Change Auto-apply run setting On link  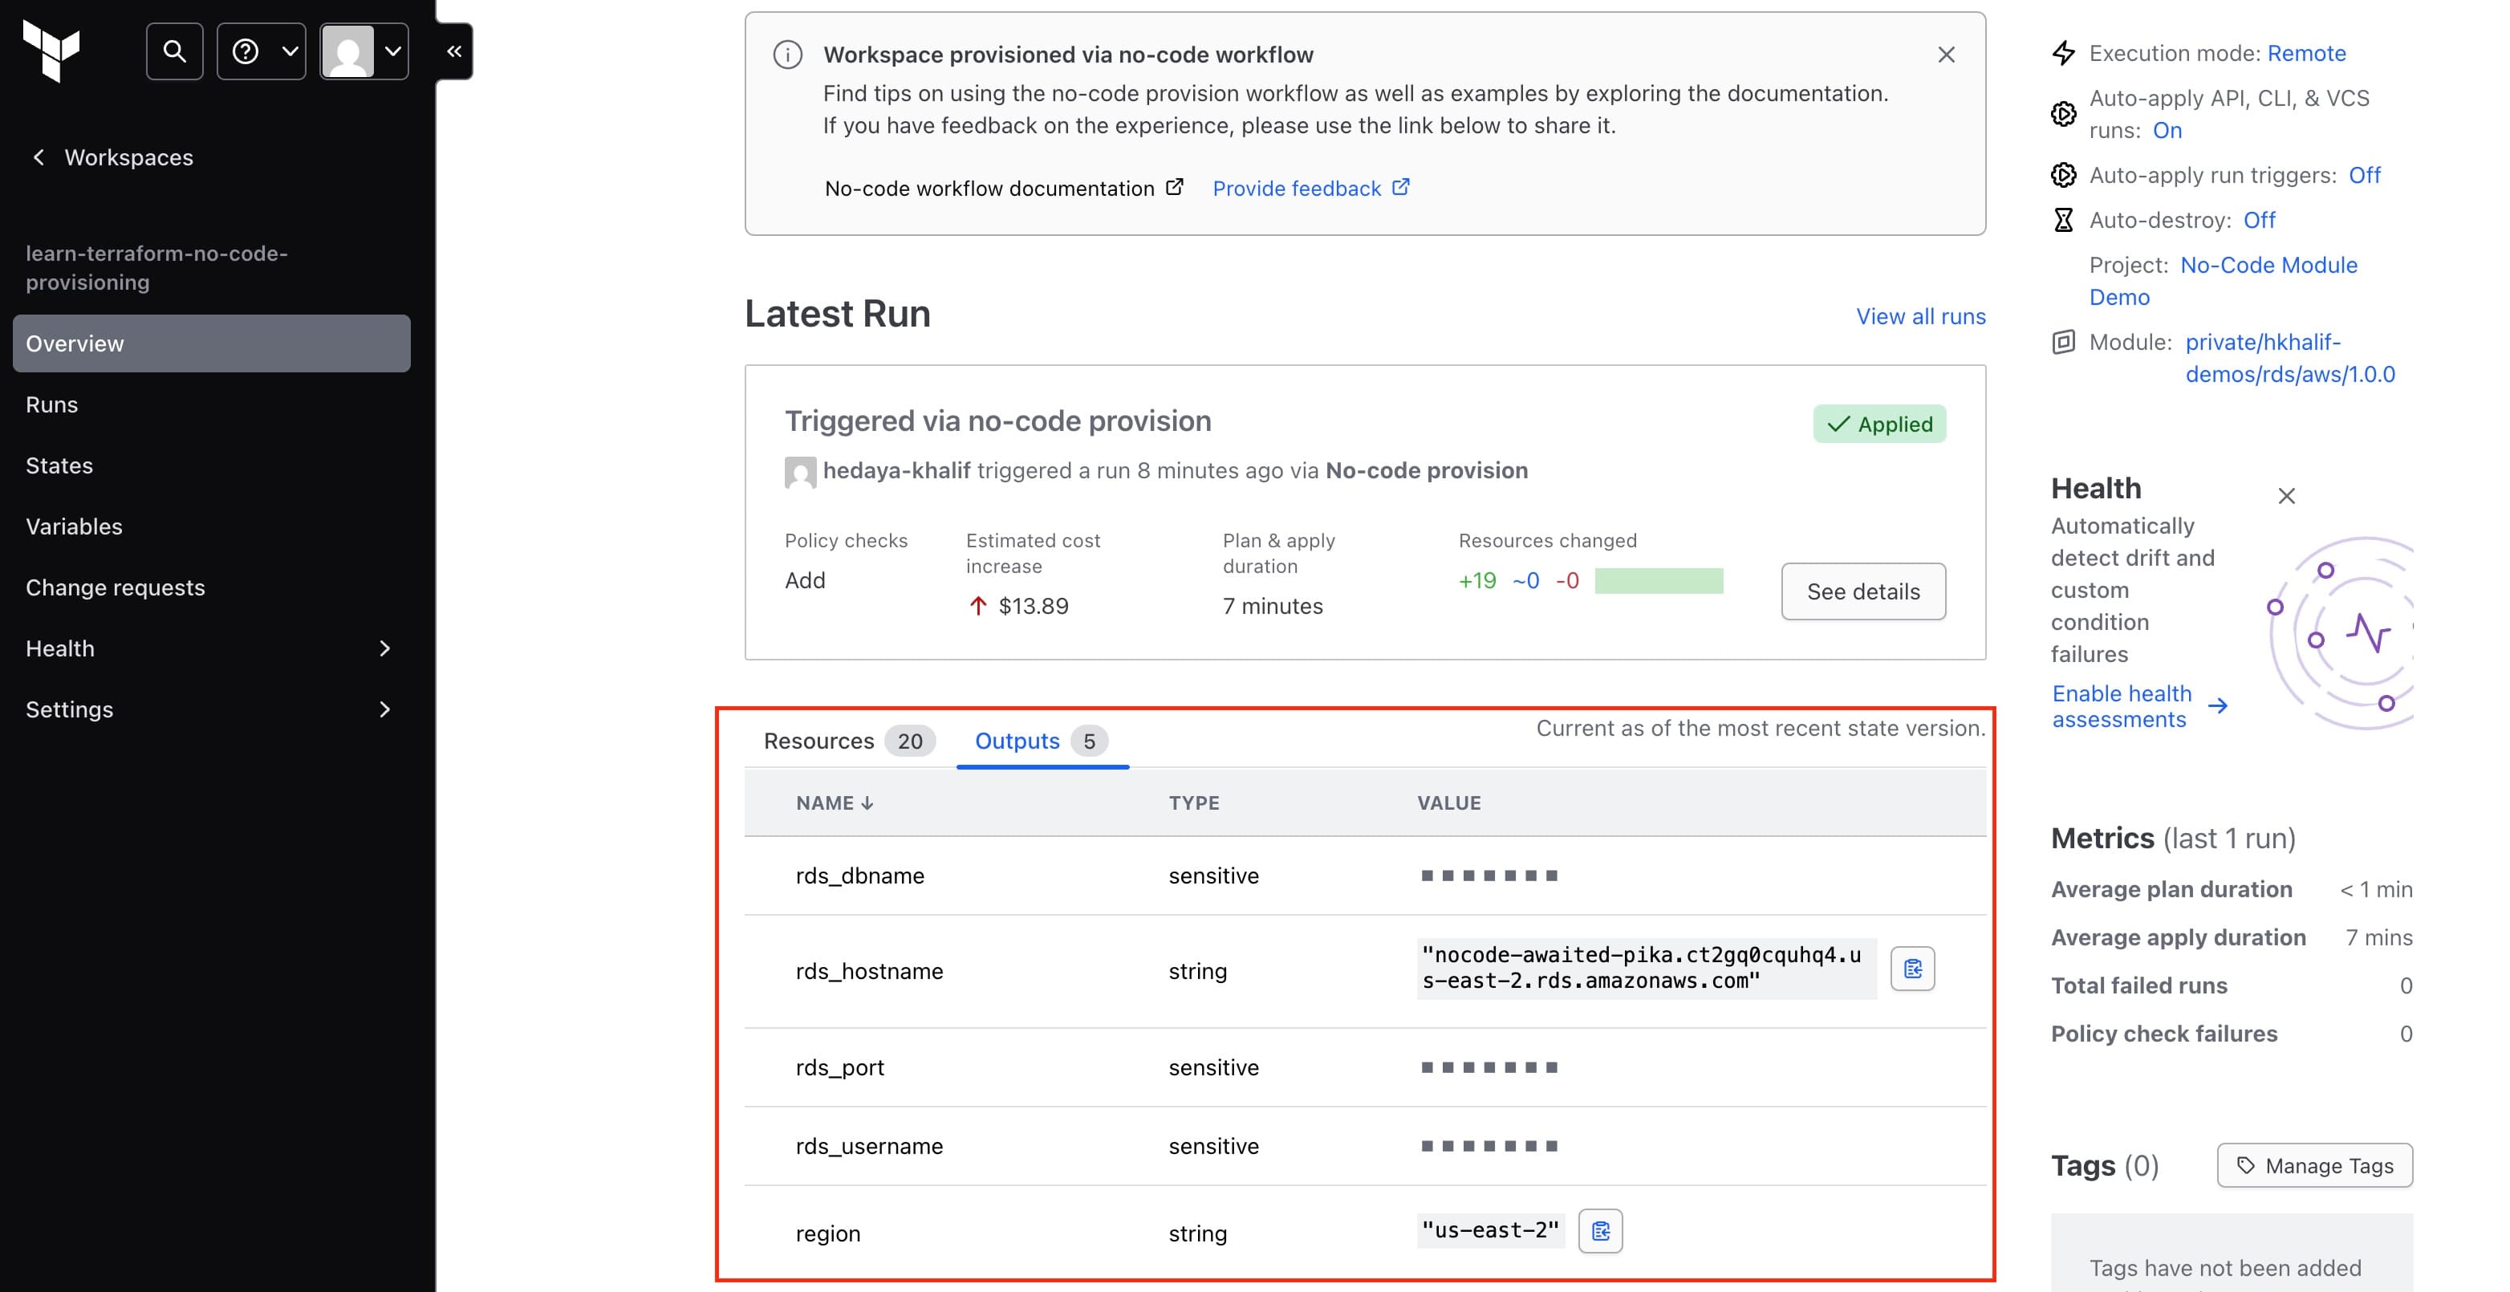click(2166, 129)
